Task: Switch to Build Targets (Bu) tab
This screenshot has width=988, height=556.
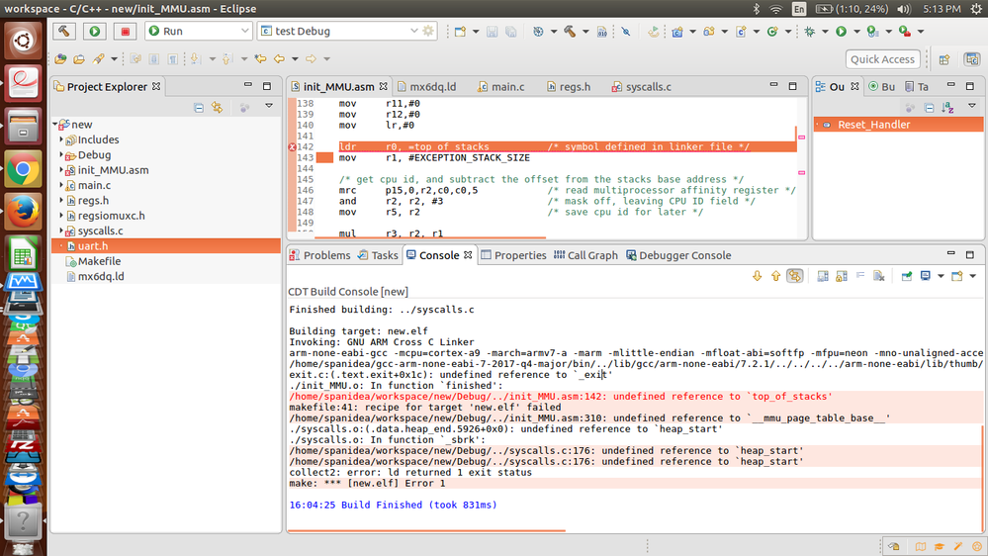Action: tap(881, 87)
